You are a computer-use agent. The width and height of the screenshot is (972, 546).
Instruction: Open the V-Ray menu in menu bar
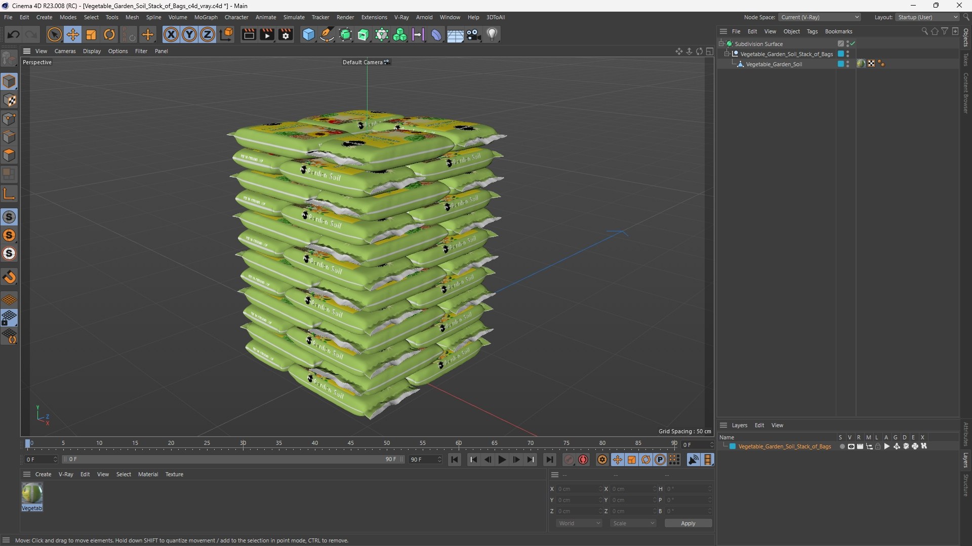(401, 17)
